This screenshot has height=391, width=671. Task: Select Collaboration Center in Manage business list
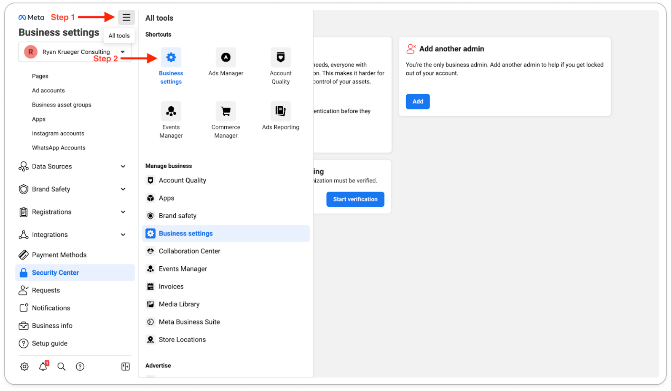pos(189,251)
